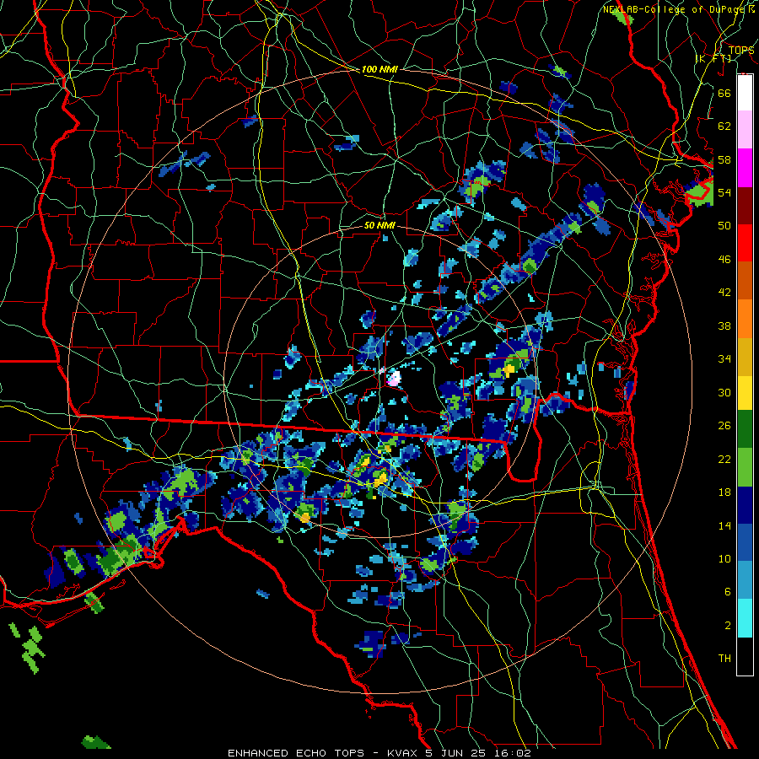Click the legend value "42"
The height and width of the screenshot is (759, 759).
click(x=724, y=293)
